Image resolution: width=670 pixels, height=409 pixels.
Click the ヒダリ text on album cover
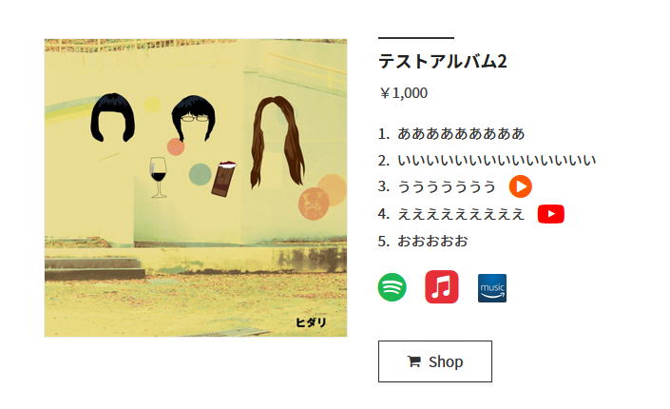tap(311, 322)
